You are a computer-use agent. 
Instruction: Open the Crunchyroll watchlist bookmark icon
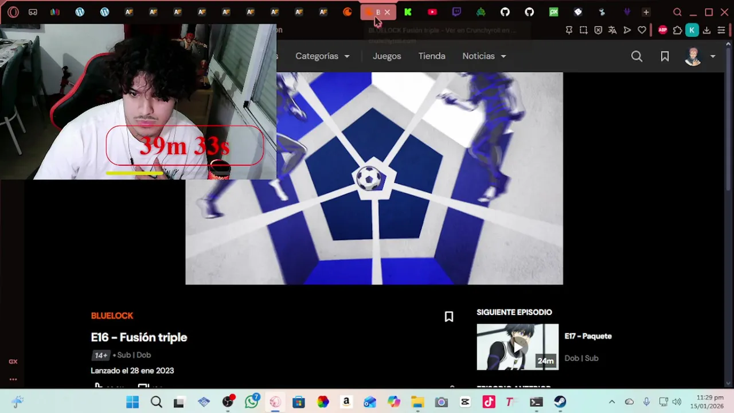(665, 56)
